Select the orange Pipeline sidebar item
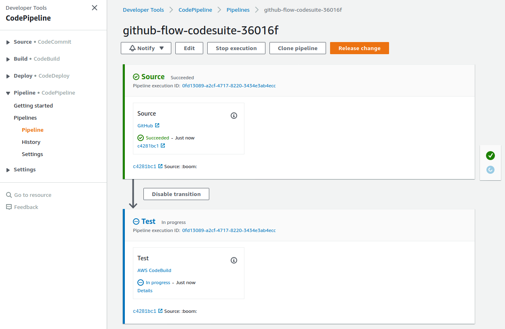Image resolution: width=505 pixels, height=329 pixels. 33,130
